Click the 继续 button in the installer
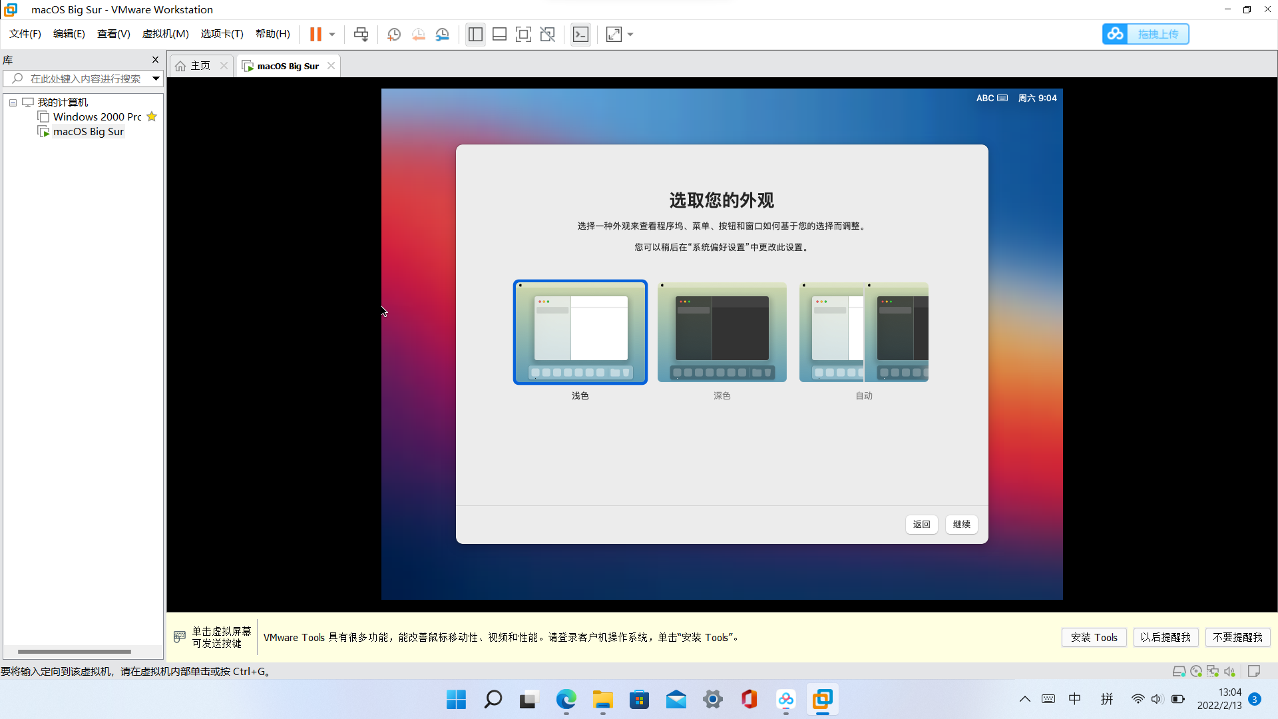This screenshot has width=1278, height=719. 961,525
